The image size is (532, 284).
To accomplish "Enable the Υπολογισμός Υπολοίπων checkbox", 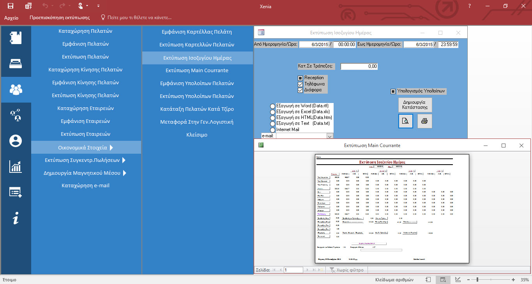I will coord(393,91).
